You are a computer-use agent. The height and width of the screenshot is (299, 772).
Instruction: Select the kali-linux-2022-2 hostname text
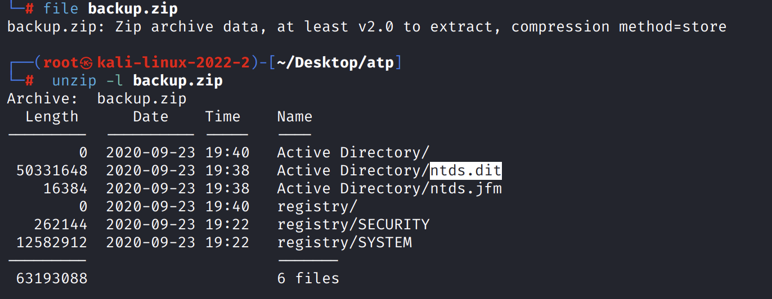click(173, 63)
